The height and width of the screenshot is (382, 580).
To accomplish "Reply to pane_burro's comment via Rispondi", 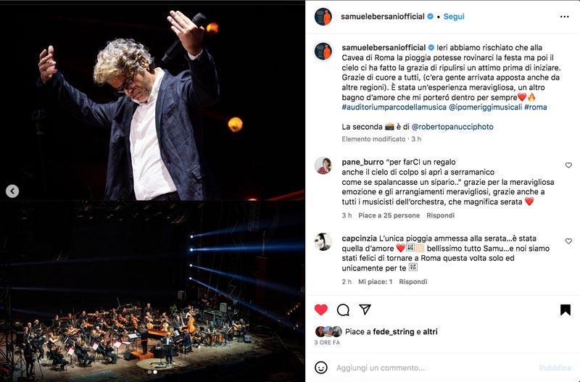I will coord(440,215).
